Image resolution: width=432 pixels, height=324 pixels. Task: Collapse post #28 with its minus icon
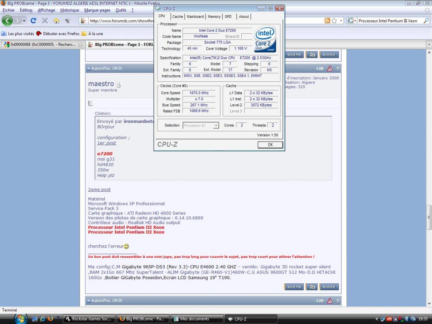(x=338, y=68)
